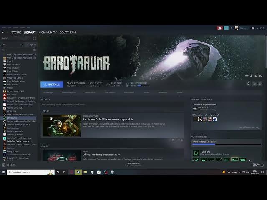Image resolution: width=267 pixels, height=200 pixels.
Task: Open the Help menu in the menu bar
Action: (x=28, y=27)
